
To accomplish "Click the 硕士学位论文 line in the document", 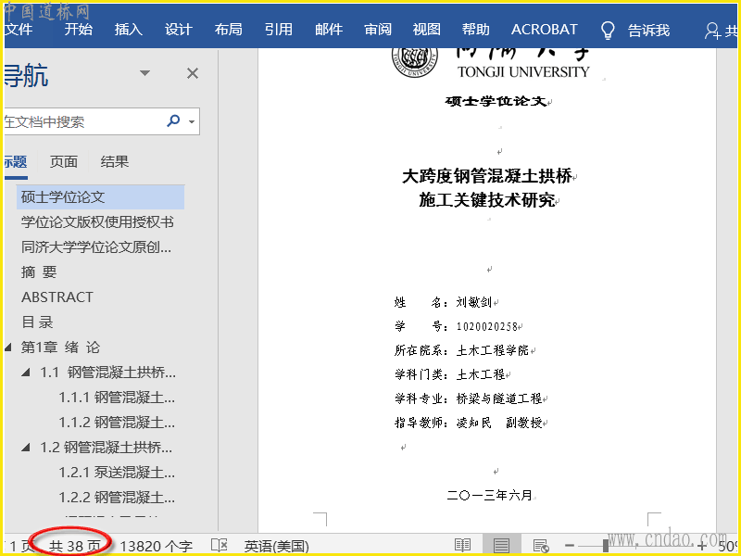I will pyautogui.click(x=496, y=101).
